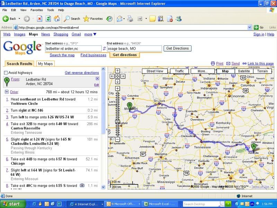Click the Send link
Viewport: 277px width, 208px height.
235,63
